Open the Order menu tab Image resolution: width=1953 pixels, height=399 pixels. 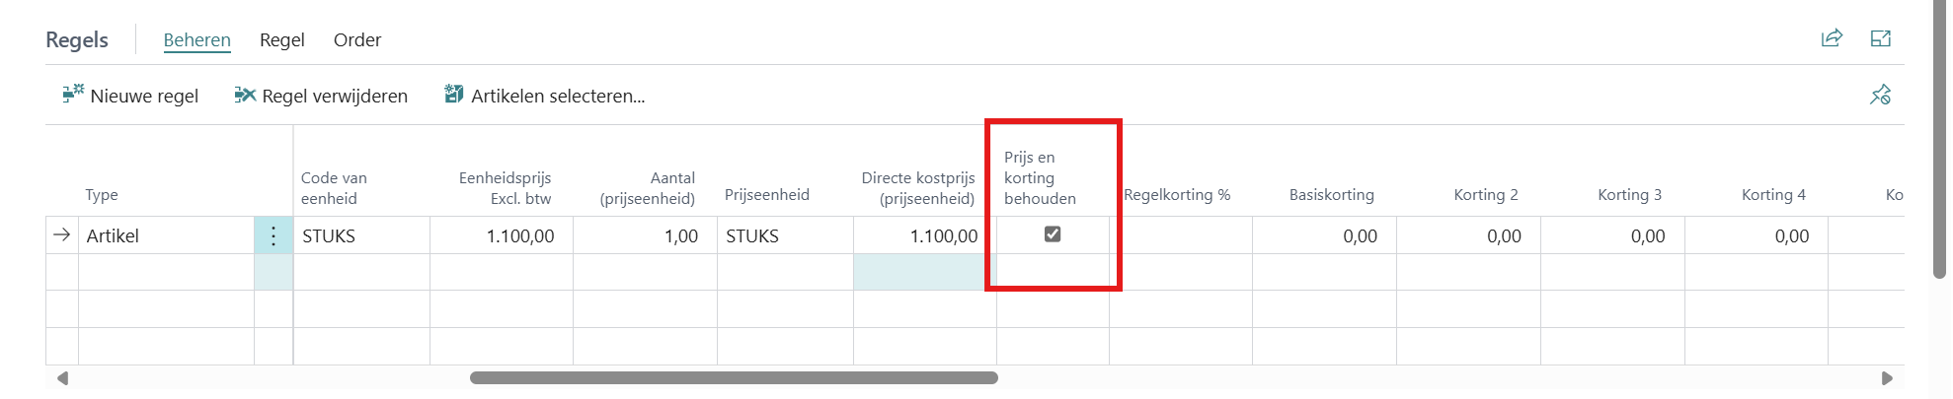point(356,40)
